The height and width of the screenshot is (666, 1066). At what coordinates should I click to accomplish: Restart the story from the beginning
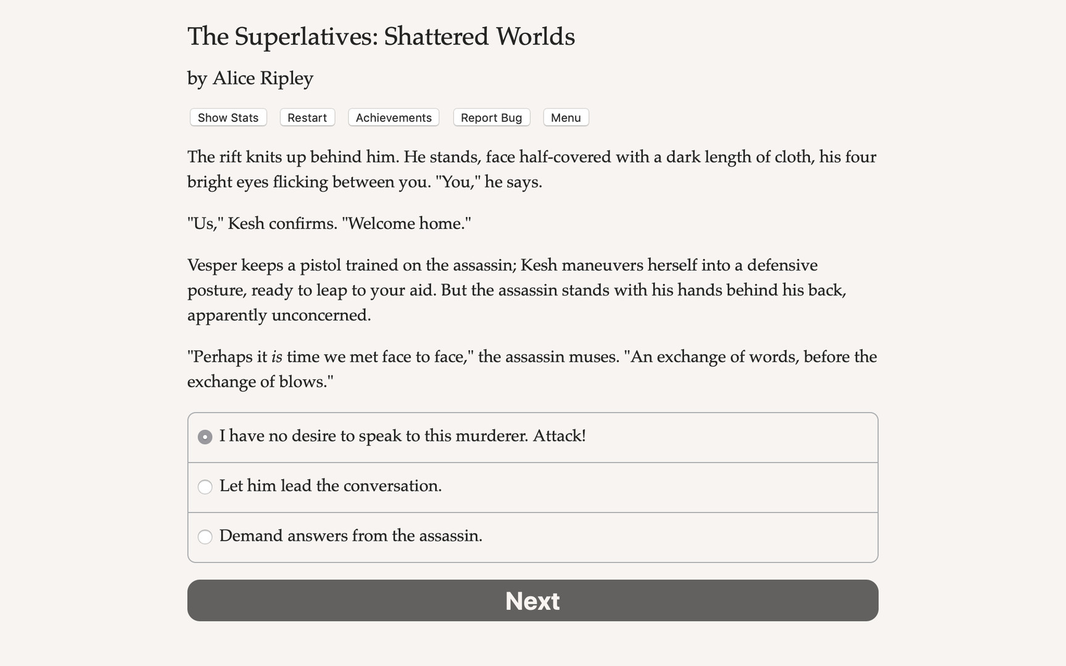(x=307, y=117)
